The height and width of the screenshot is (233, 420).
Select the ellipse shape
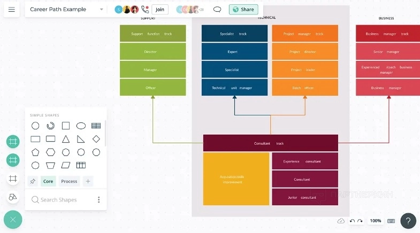click(81, 126)
